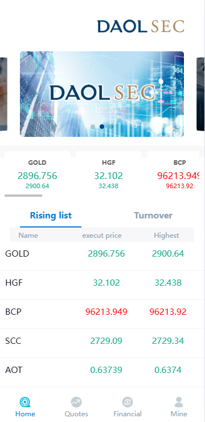Click the DAOL SEC header logo
Screen dimensions: 205x422
pos(141,26)
